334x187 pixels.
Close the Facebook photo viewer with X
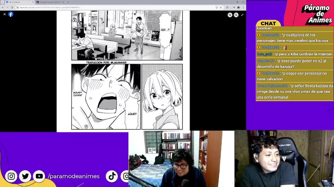(x=4, y=14)
